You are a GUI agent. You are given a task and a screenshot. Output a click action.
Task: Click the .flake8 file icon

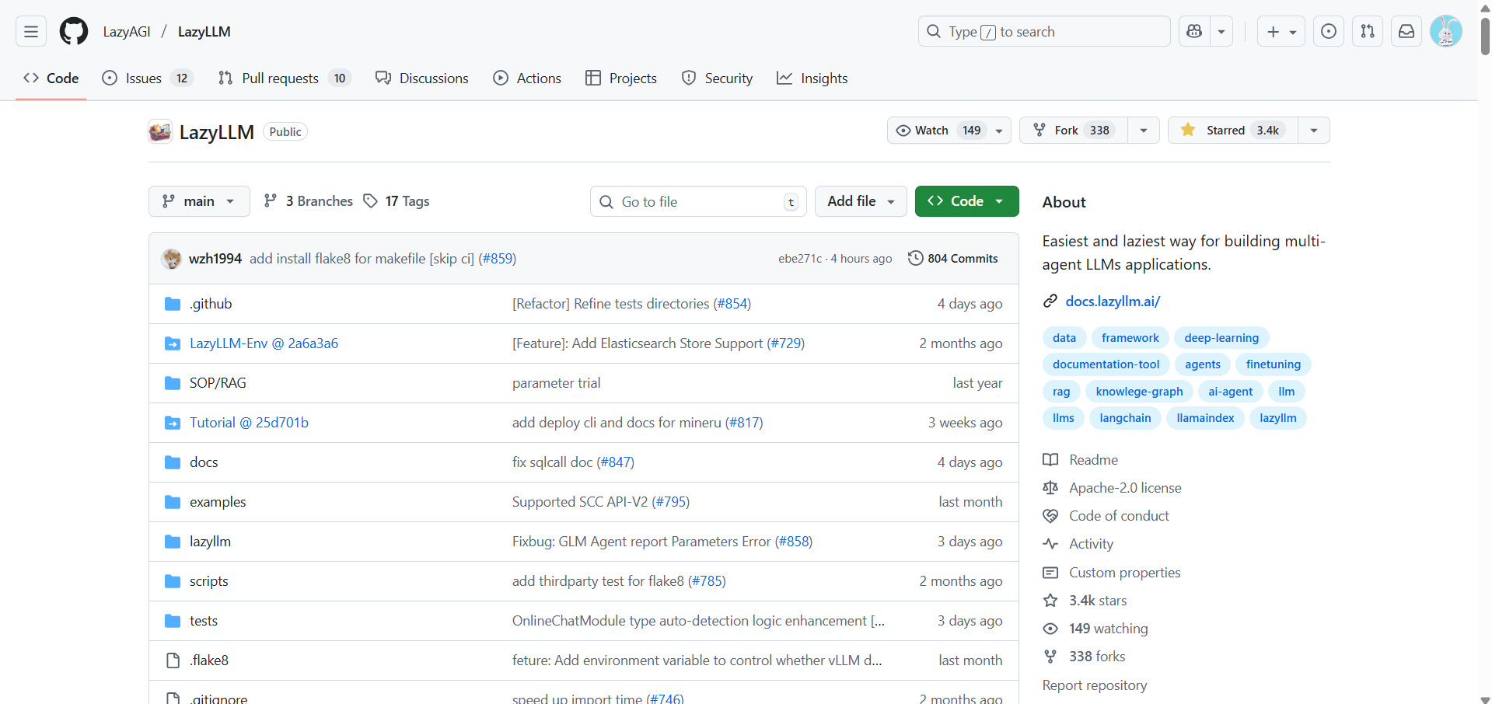click(x=173, y=660)
